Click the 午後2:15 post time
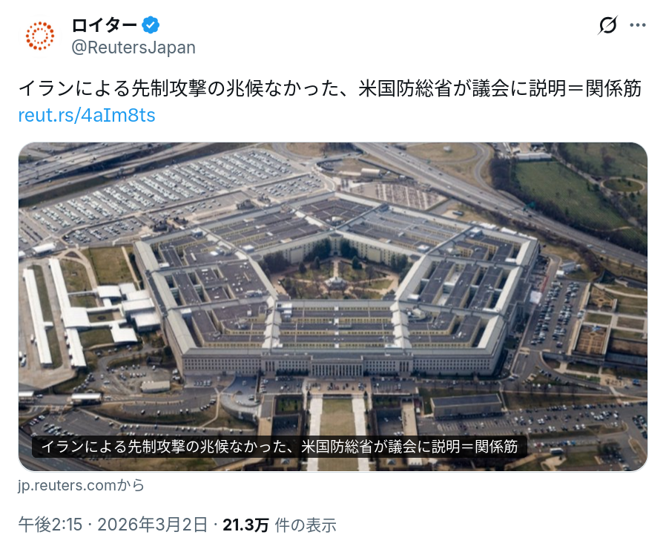This screenshot has height=555, width=666. tap(50, 525)
